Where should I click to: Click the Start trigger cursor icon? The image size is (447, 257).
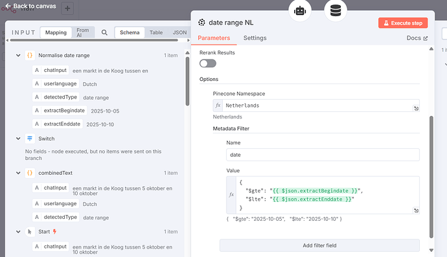[x=30, y=232]
